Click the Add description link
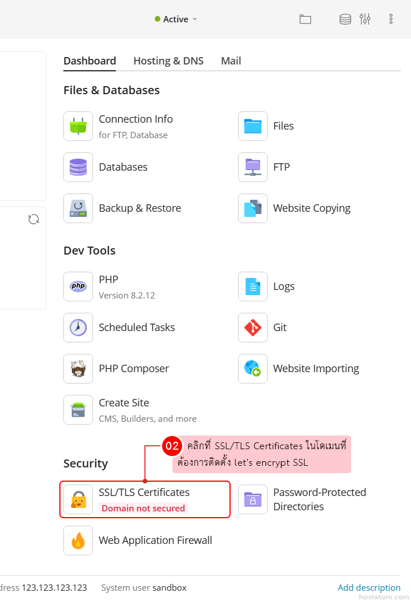 pos(369,587)
